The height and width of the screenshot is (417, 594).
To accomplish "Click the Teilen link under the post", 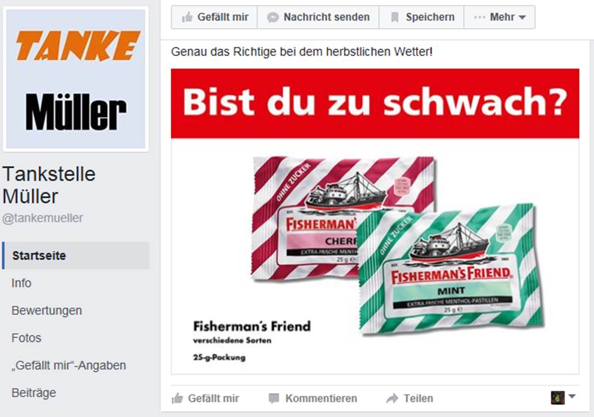I will coord(418,398).
